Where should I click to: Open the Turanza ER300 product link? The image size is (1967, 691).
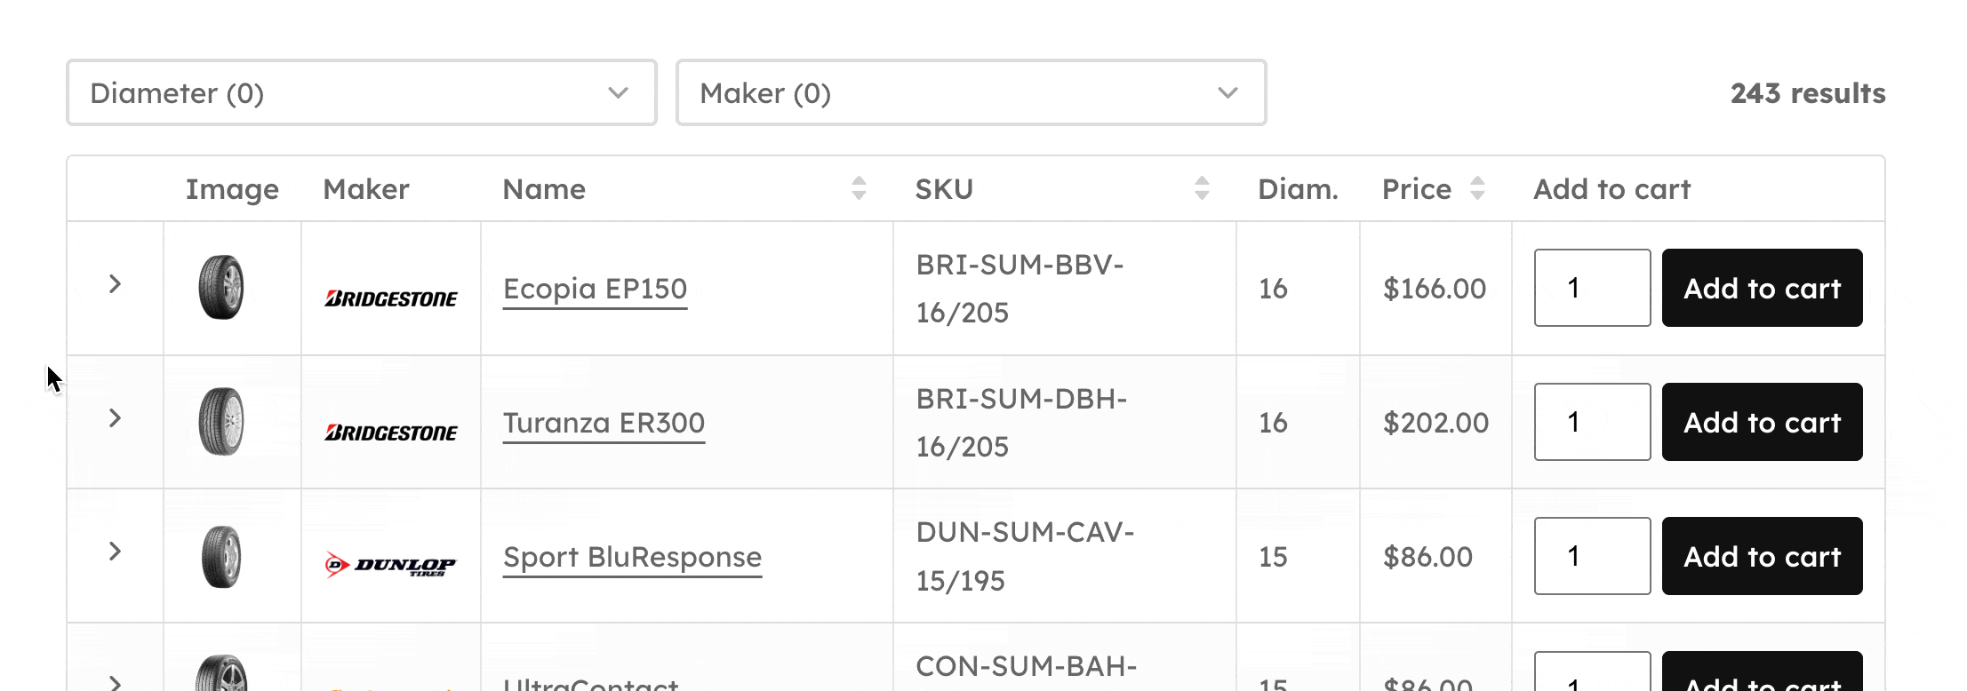click(604, 423)
